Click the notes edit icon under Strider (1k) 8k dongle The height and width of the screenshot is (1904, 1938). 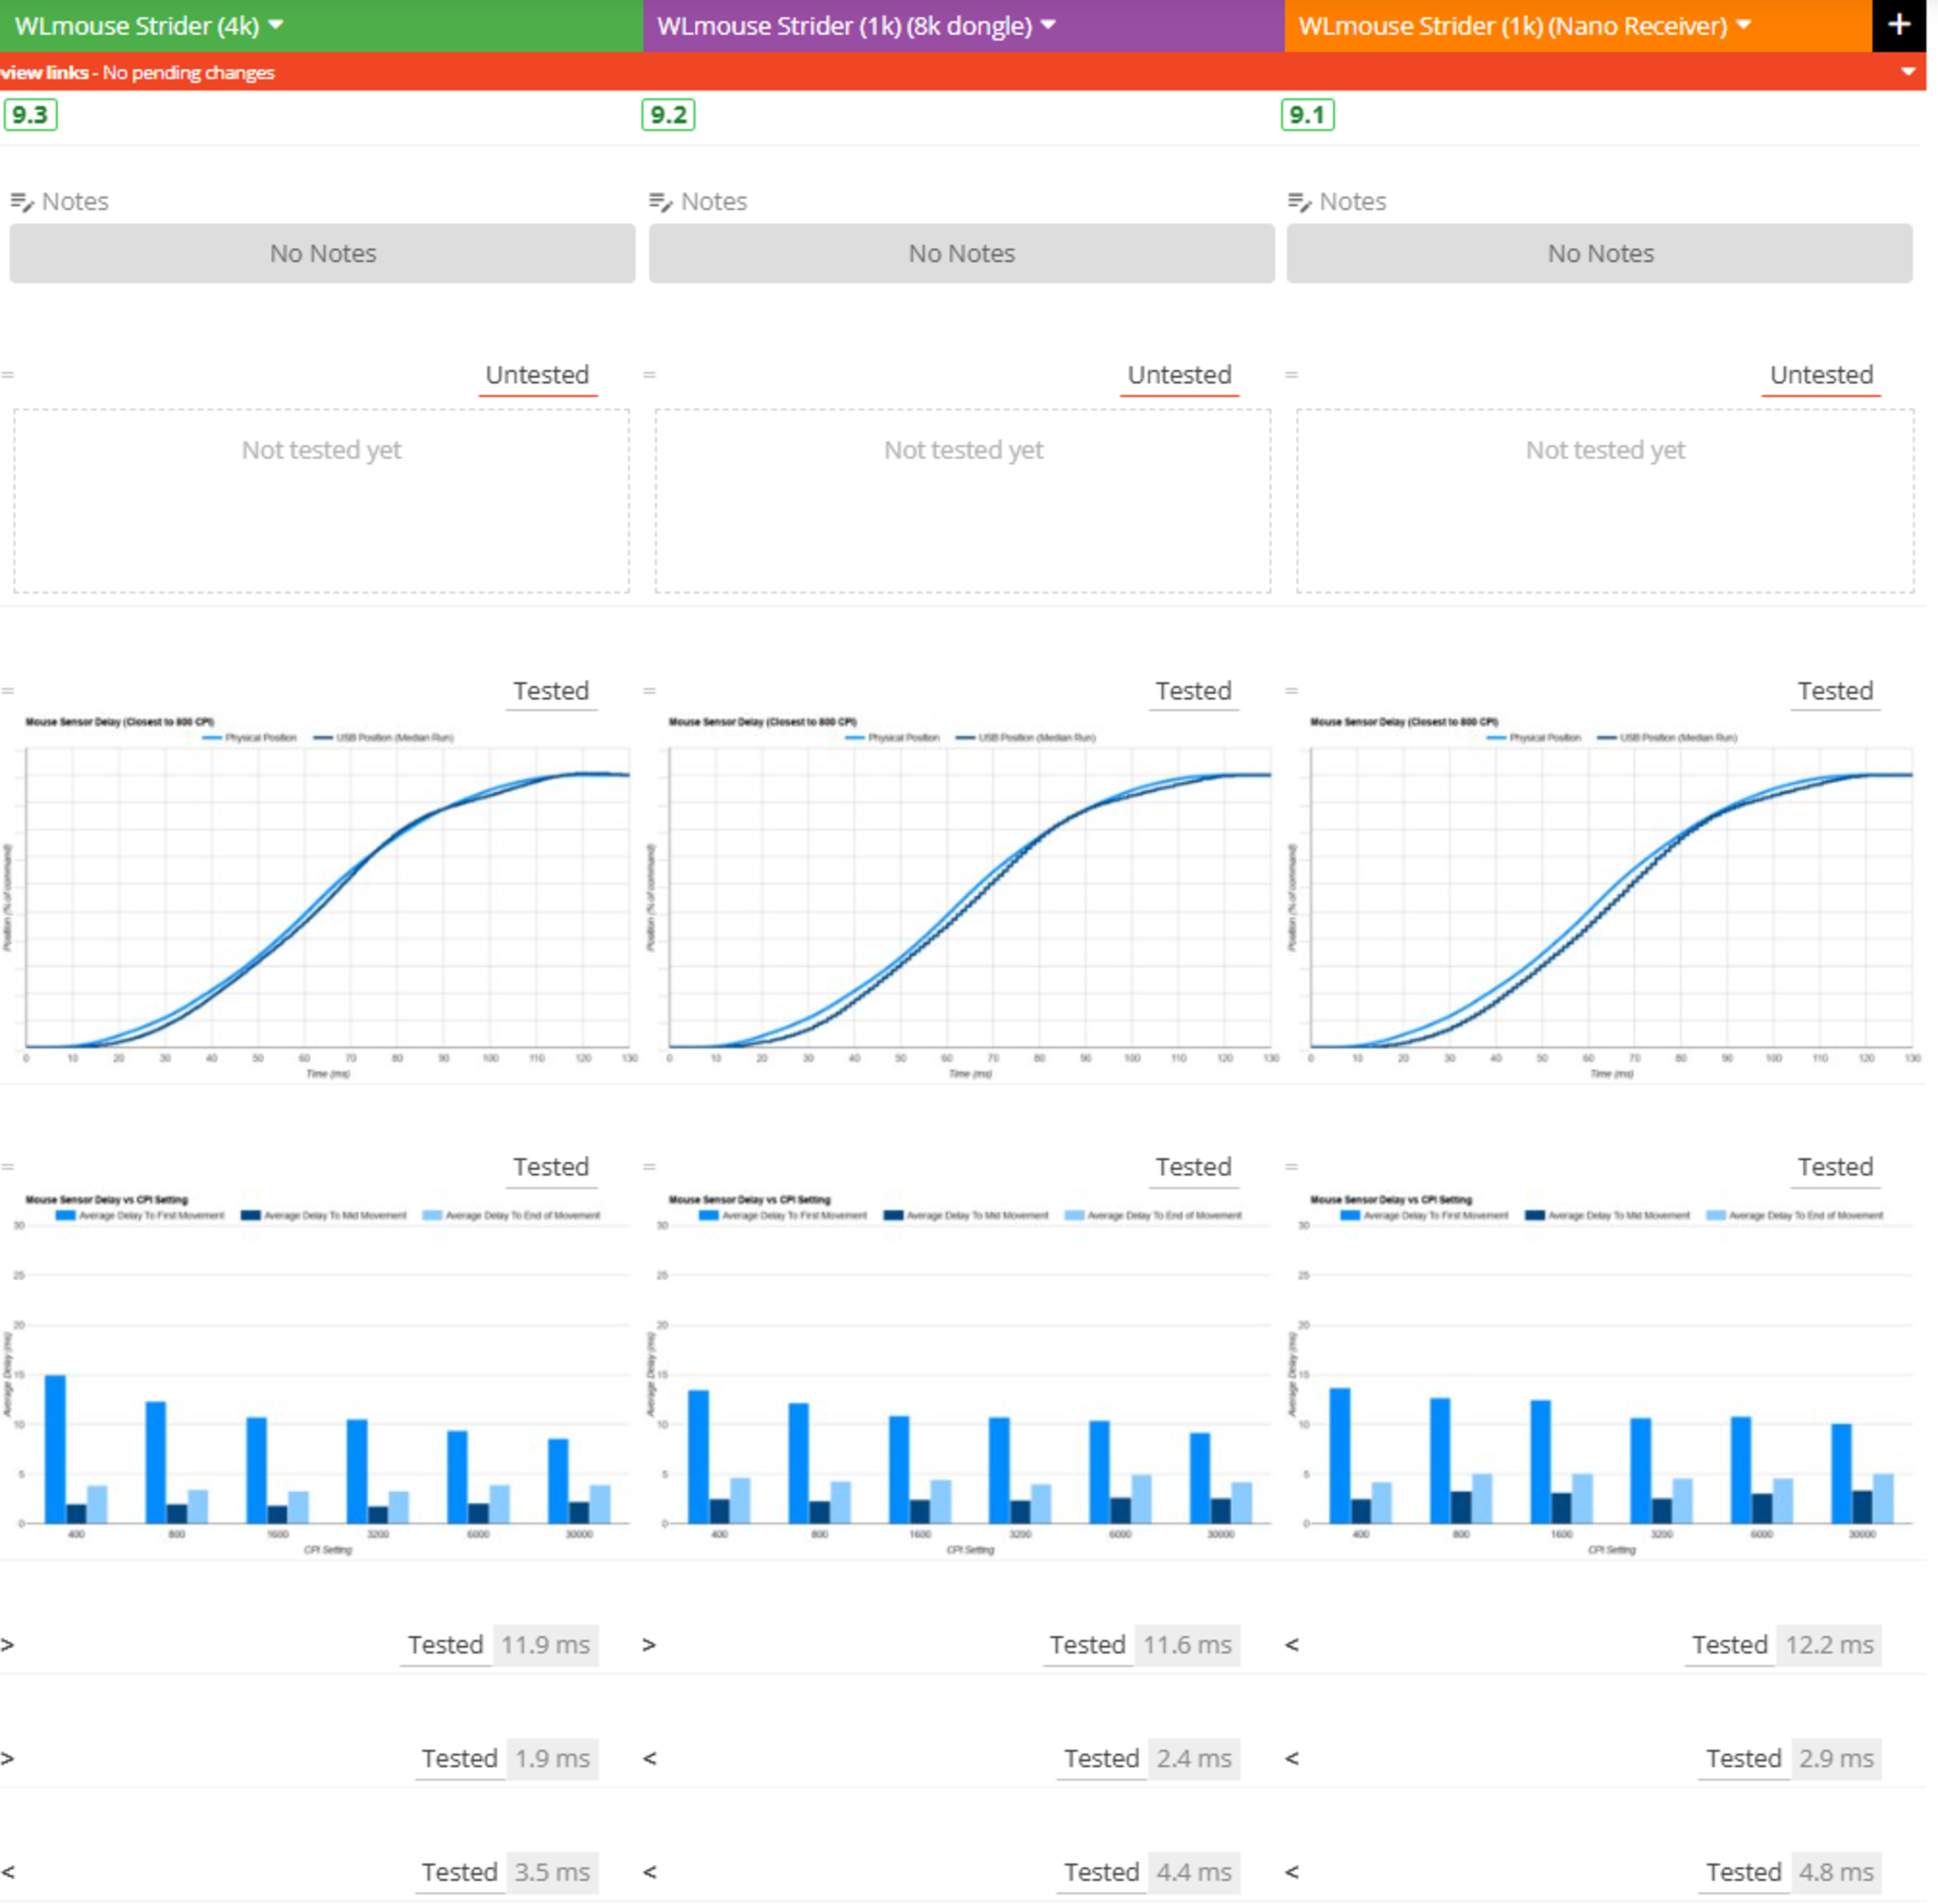660,202
